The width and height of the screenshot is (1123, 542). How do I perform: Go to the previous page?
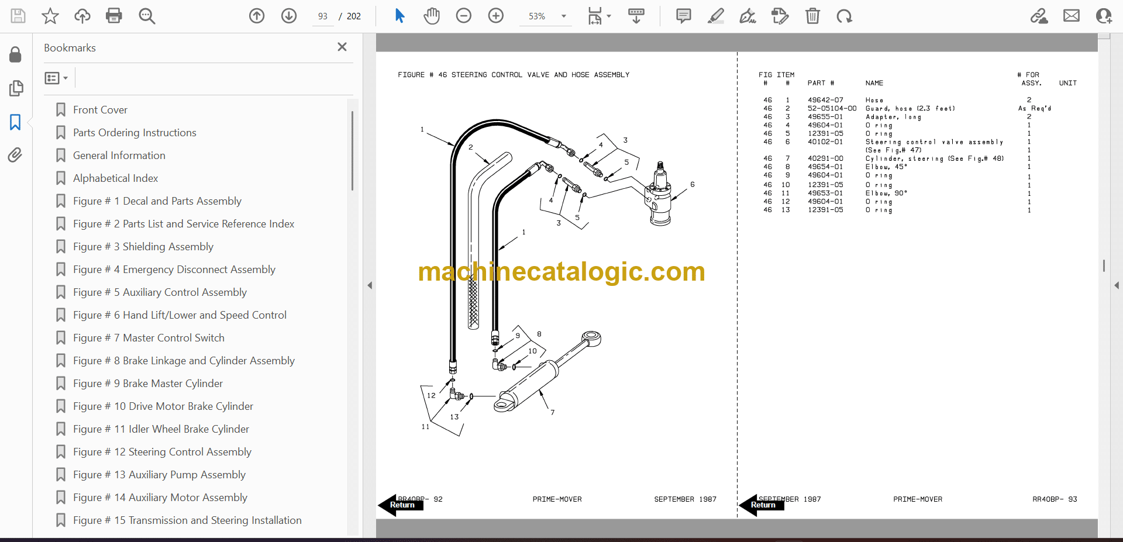pos(257,16)
